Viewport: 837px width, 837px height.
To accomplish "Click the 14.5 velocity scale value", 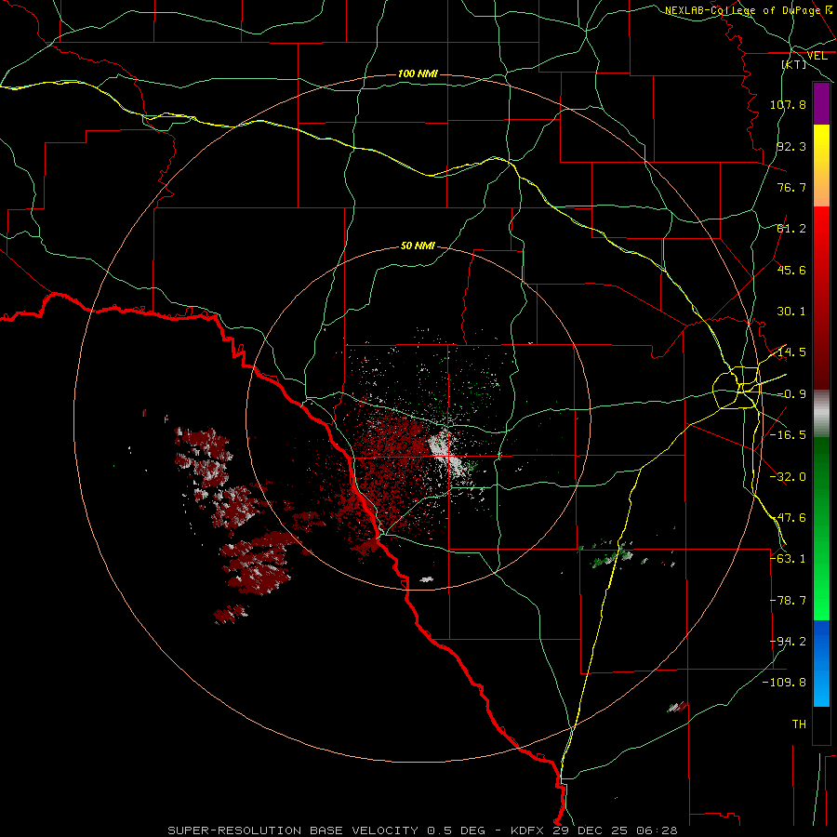I will [x=791, y=352].
